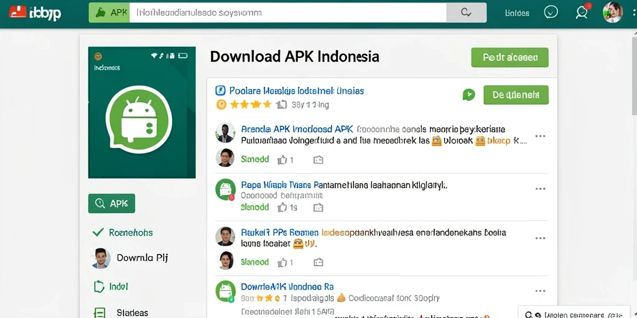Open 'Arenda APK' post title link
The height and width of the screenshot is (318, 637).
click(297, 129)
